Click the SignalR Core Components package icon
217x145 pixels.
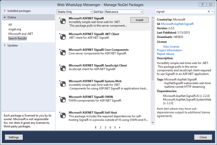63,53
